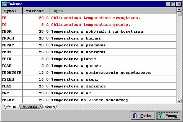Click the question mark help icon
This screenshot has height=122, width=183.
tap(160, 115)
